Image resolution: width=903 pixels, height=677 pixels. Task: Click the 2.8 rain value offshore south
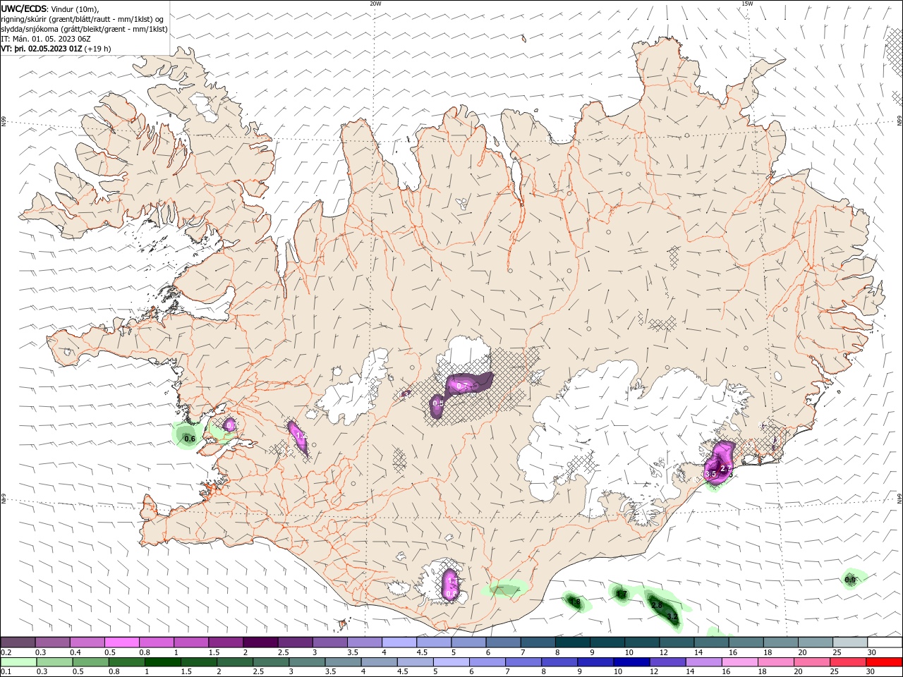[x=657, y=605]
